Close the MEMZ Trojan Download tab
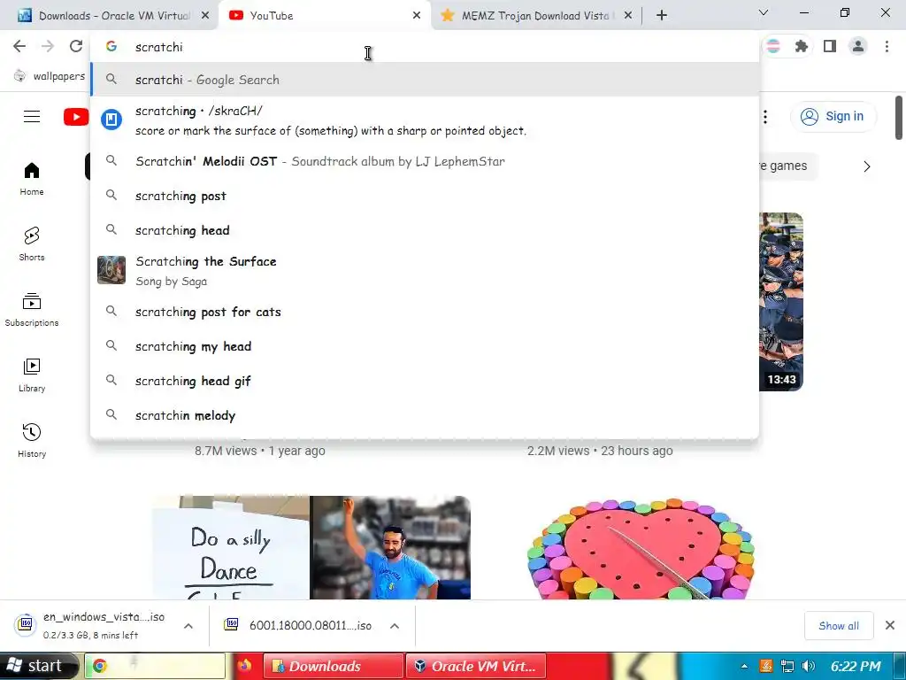Image resolution: width=906 pixels, height=680 pixels. point(628,16)
